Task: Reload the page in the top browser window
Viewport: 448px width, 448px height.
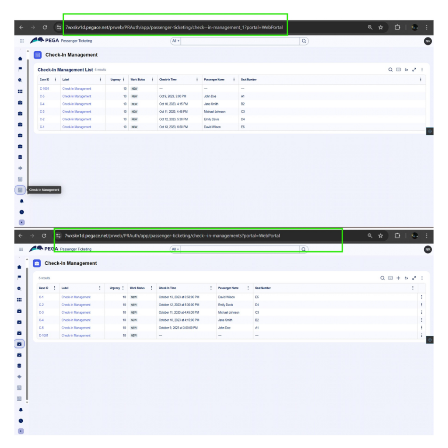Action: point(45,27)
